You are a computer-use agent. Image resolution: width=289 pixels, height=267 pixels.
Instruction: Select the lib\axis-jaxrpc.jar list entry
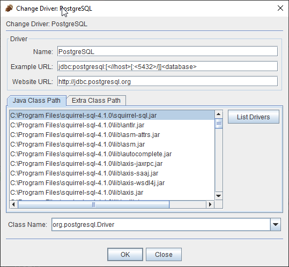click(112, 164)
